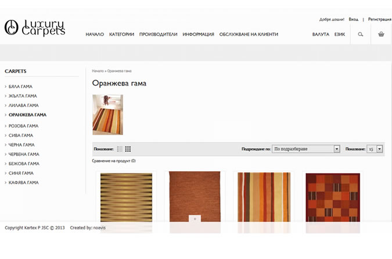Open the search magnifier icon

coord(360,34)
